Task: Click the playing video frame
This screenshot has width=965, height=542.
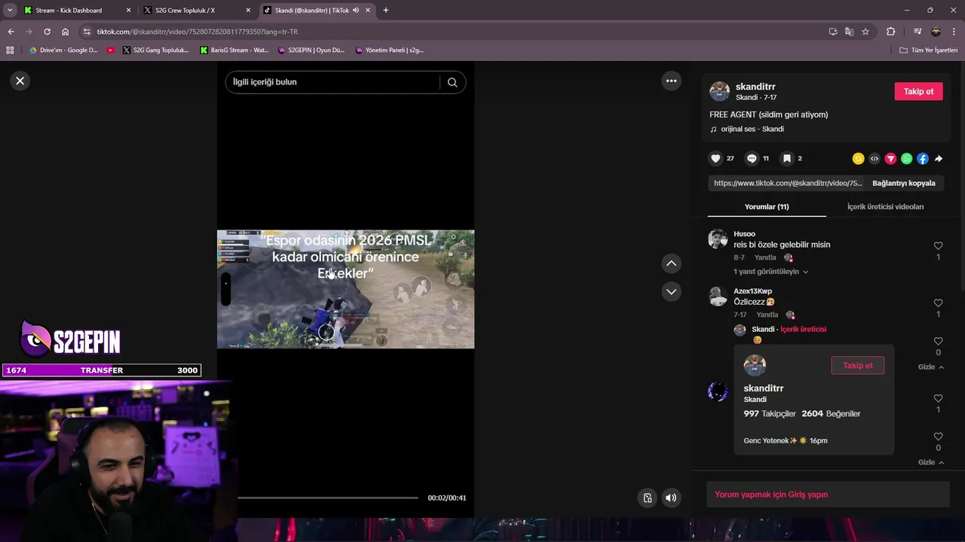Action: pos(345,289)
